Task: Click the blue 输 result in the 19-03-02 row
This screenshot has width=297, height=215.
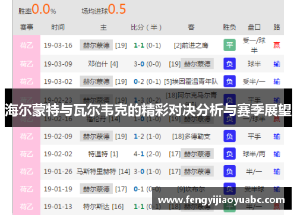Action: pyautogui.click(x=277, y=81)
